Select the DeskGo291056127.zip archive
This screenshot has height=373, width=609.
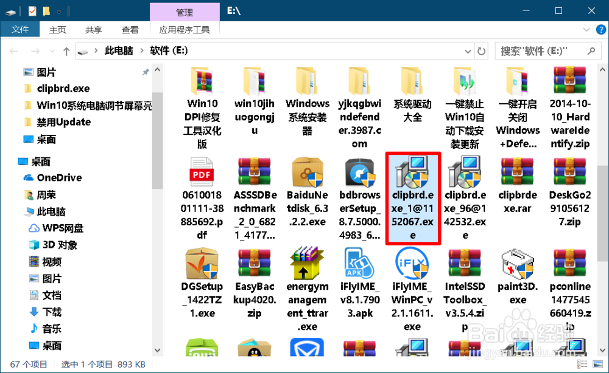(570, 192)
